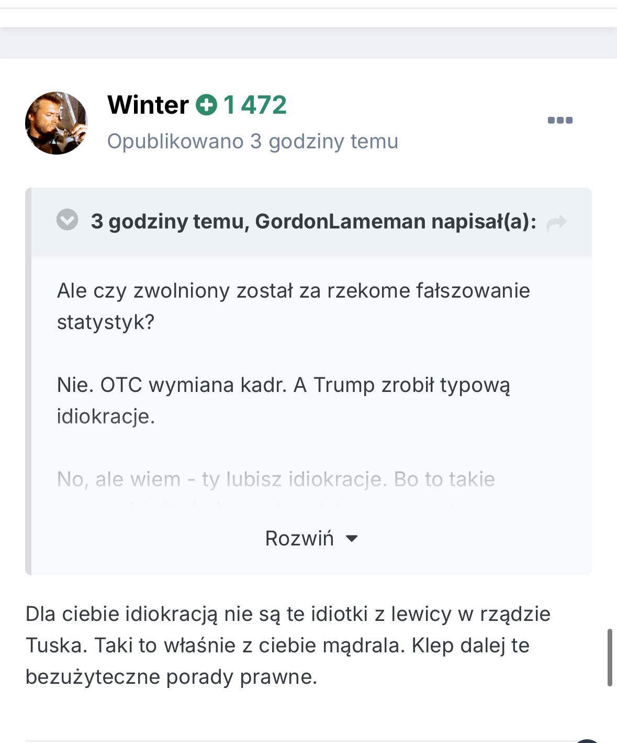This screenshot has height=743, width=617.
Task: Open the three-dot post options menu
Action: pos(559,120)
